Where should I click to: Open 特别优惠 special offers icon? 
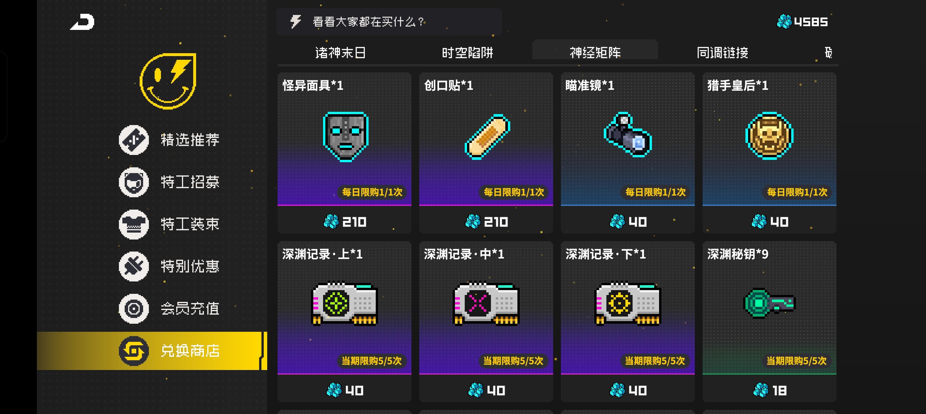(x=134, y=267)
